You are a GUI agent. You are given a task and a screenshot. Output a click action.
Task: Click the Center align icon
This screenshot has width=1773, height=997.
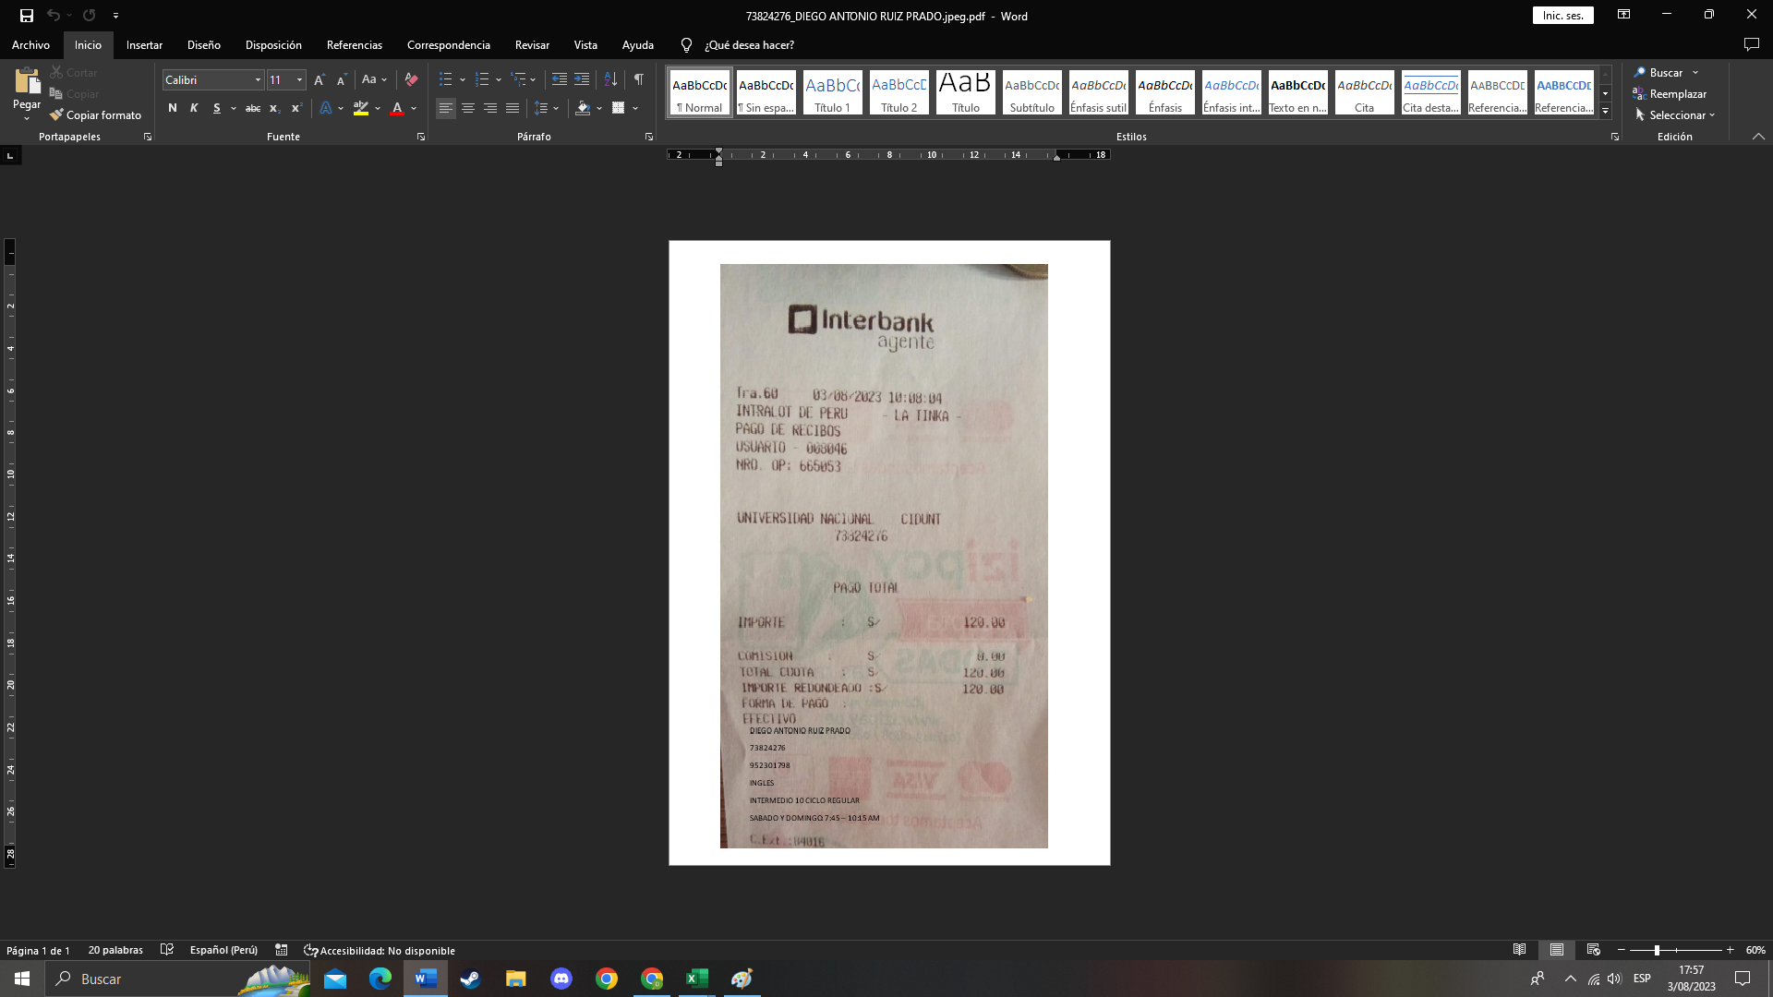[x=468, y=109]
